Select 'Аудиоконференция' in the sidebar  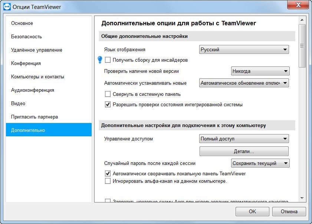click(x=33, y=90)
